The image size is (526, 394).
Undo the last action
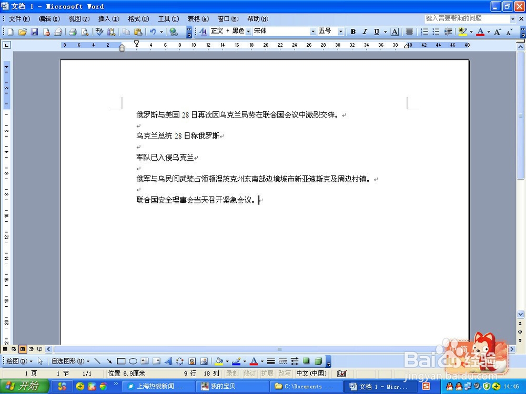pos(153,32)
